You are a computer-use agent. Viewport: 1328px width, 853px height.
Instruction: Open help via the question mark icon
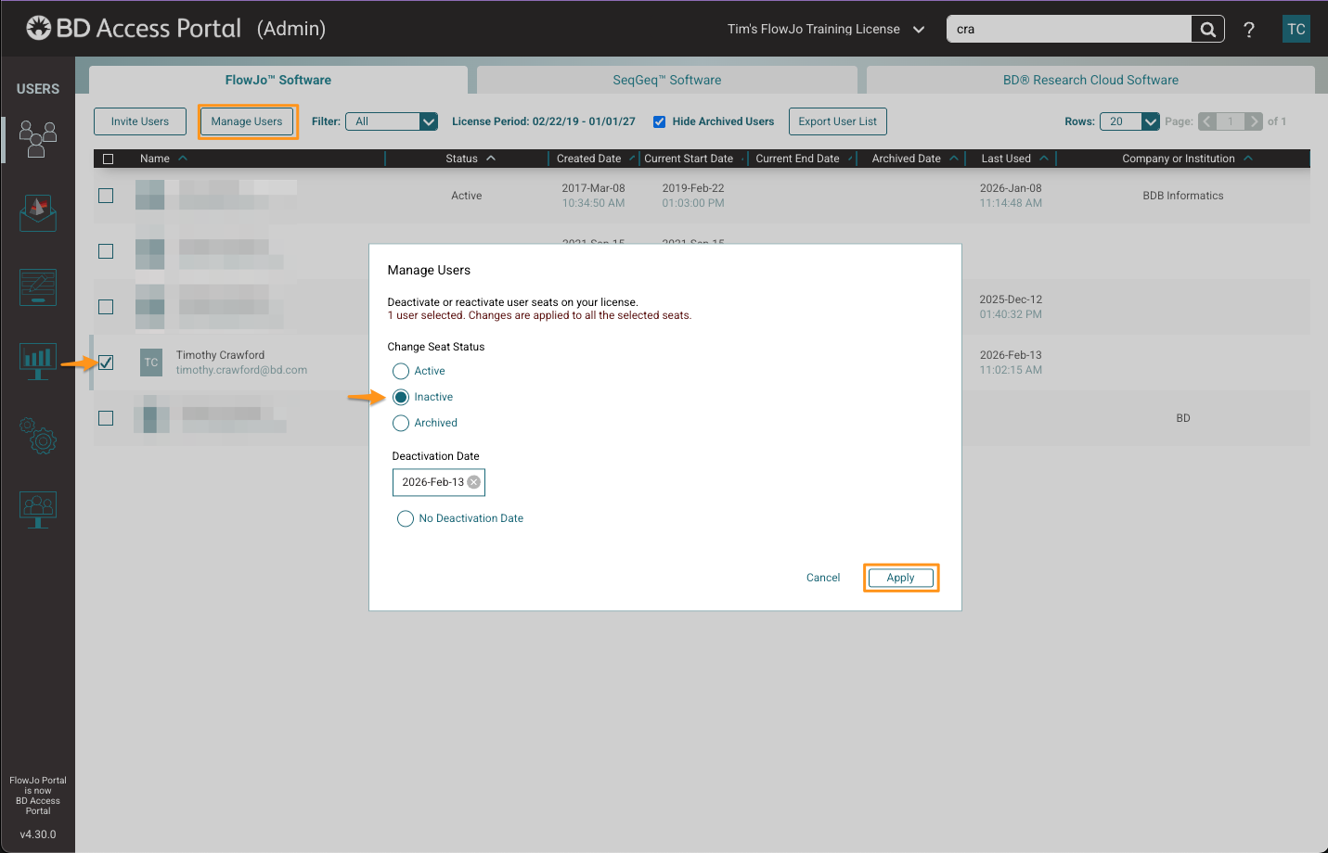tap(1249, 30)
